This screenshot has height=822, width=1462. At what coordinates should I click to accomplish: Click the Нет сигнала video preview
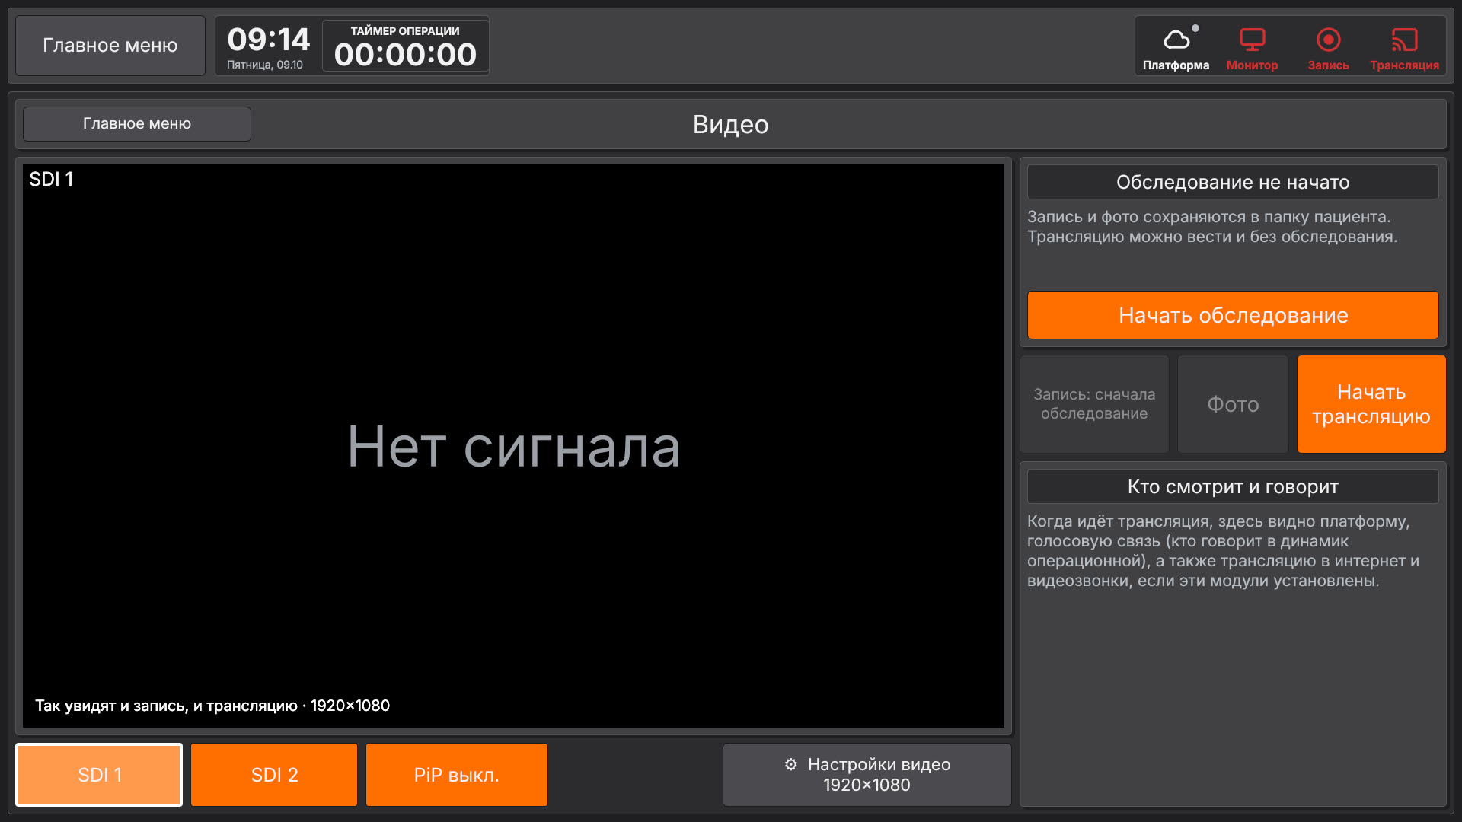(514, 446)
